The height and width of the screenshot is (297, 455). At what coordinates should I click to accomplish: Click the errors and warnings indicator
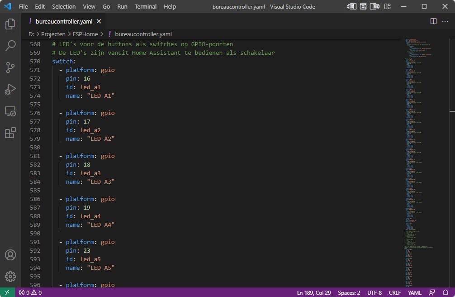[x=30, y=292]
